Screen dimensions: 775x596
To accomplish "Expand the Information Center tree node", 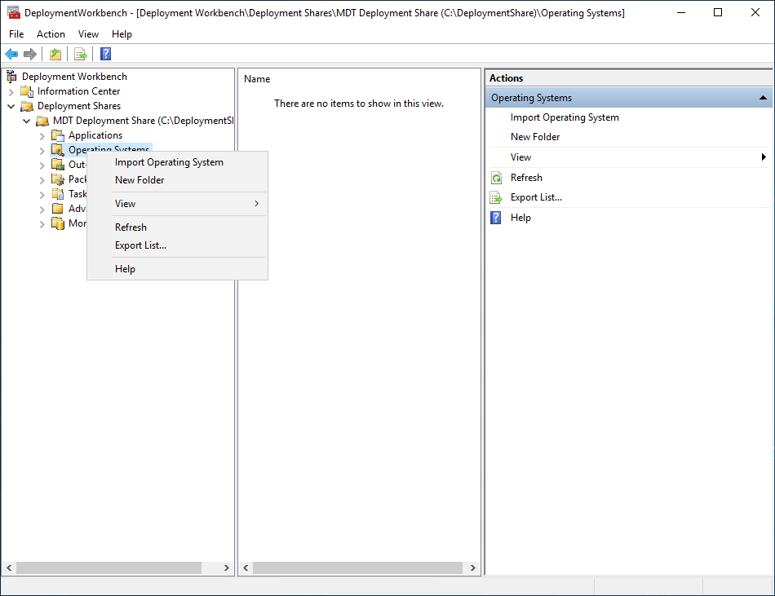I will point(11,91).
